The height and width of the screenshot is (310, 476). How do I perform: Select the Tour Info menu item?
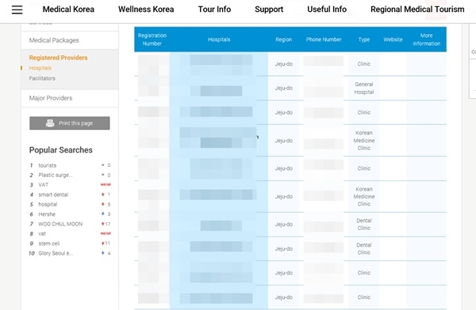214,9
